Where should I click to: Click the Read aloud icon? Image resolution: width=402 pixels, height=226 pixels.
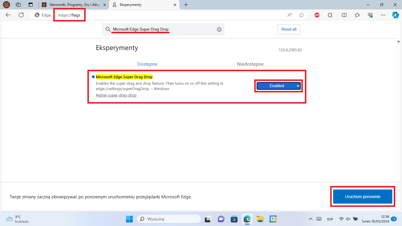290,15
